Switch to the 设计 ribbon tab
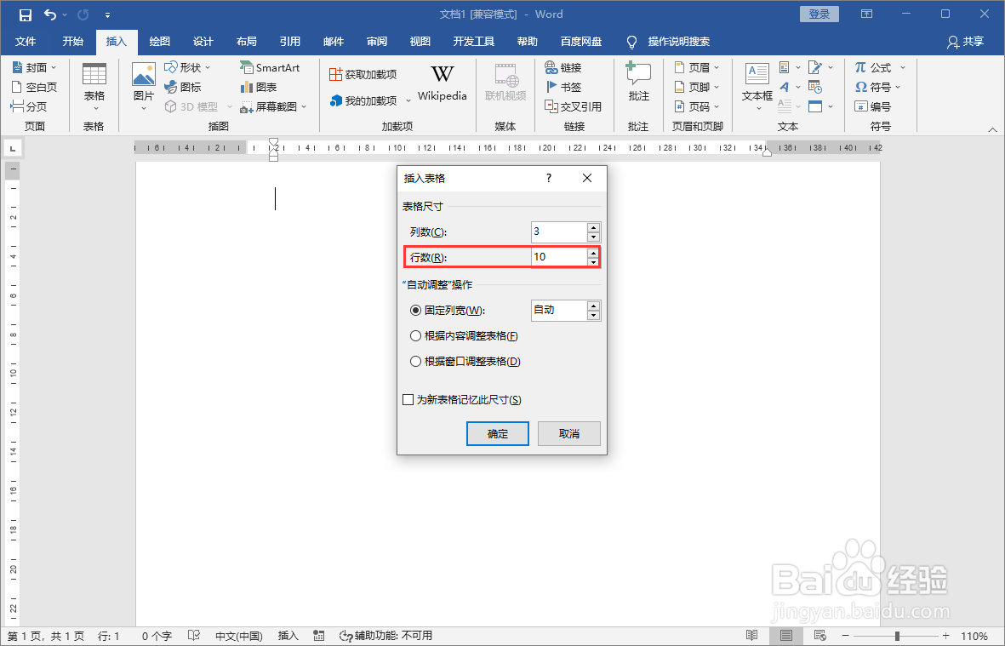1005x646 pixels. 203,41
